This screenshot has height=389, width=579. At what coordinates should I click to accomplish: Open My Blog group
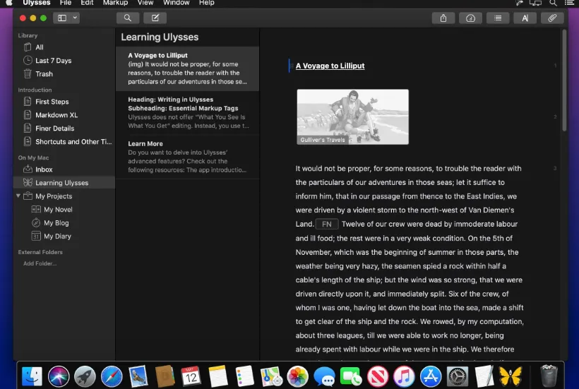(x=64, y=223)
